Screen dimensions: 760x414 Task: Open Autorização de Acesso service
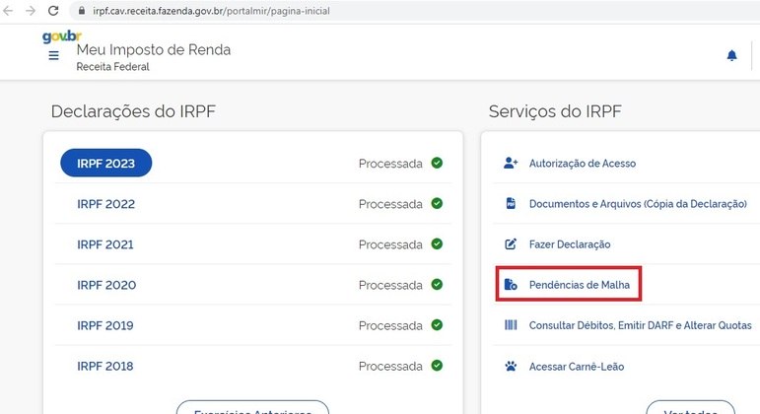tap(583, 164)
